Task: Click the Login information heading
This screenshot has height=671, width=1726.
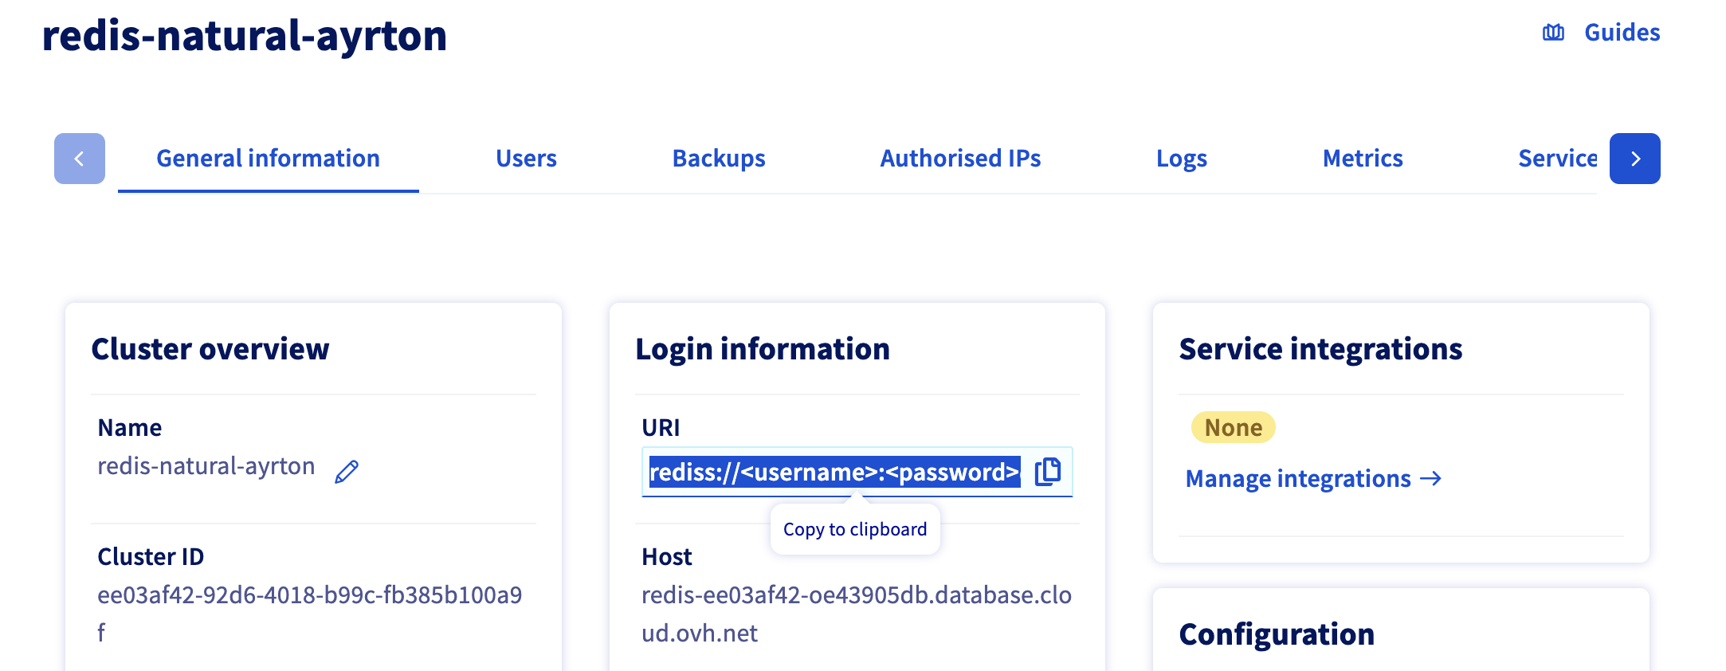Action: pyautogui.click(x=763, y=349)
